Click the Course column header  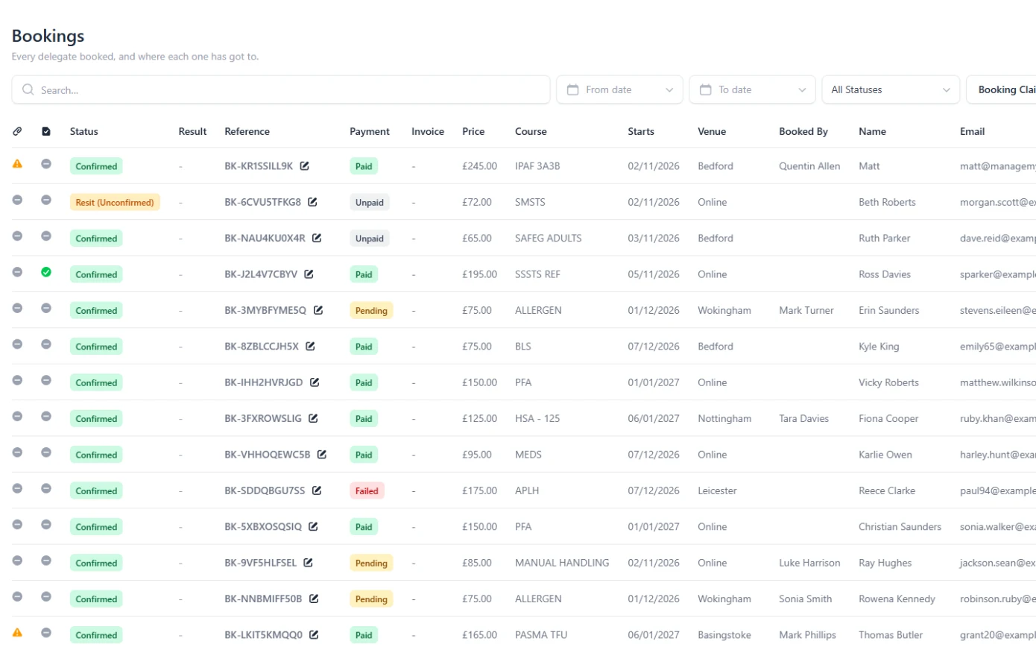pos(531,131)
